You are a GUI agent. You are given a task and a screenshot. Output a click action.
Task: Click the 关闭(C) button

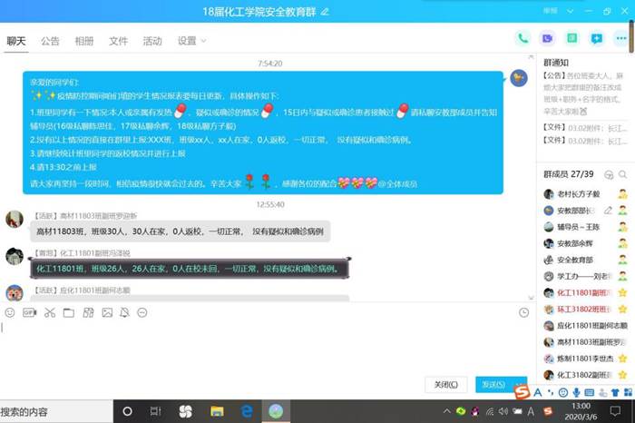click(x=446, y=385)
